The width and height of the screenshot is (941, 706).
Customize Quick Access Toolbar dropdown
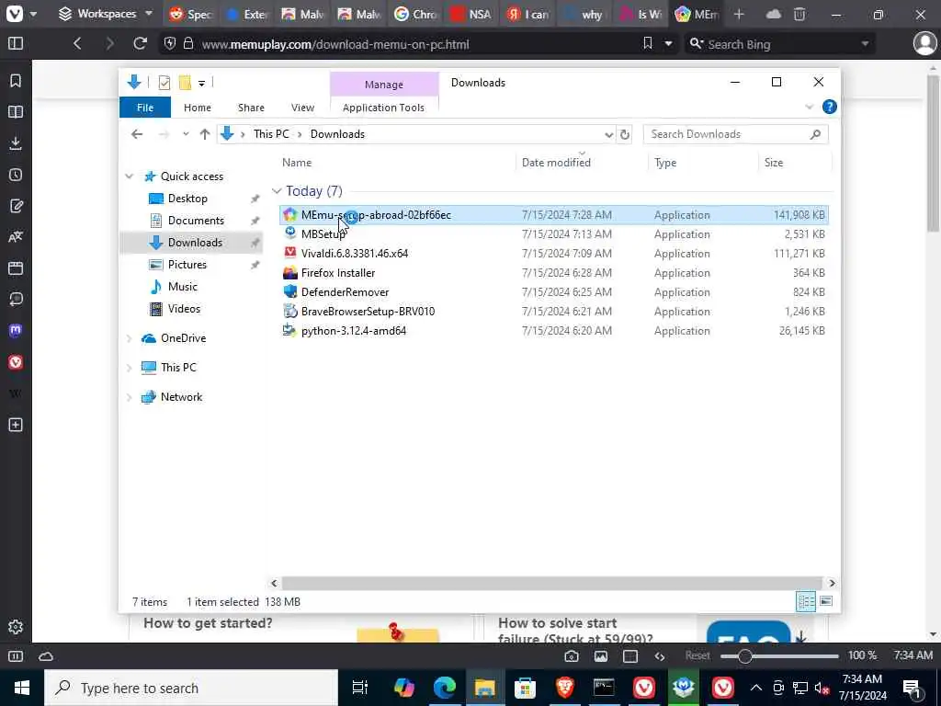click(x=201, y=84)
